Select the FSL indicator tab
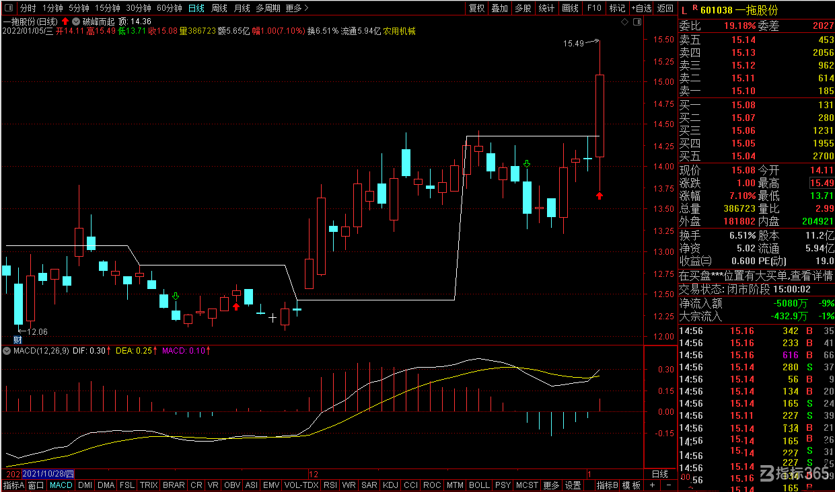 click(127, 485)
